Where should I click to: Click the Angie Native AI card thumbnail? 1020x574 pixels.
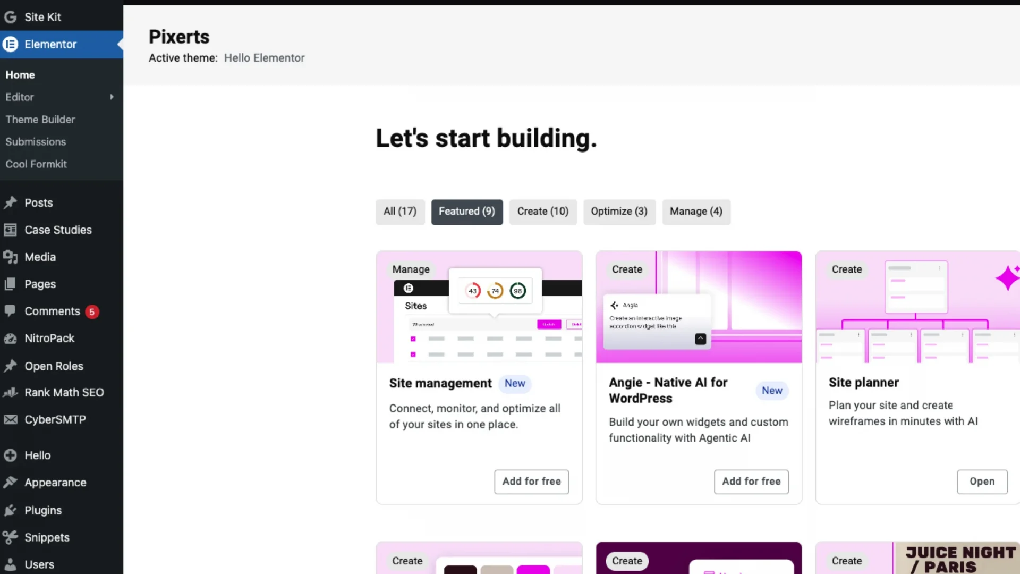pos(699,307)
